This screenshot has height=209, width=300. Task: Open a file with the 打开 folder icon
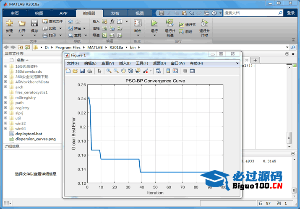22,23
